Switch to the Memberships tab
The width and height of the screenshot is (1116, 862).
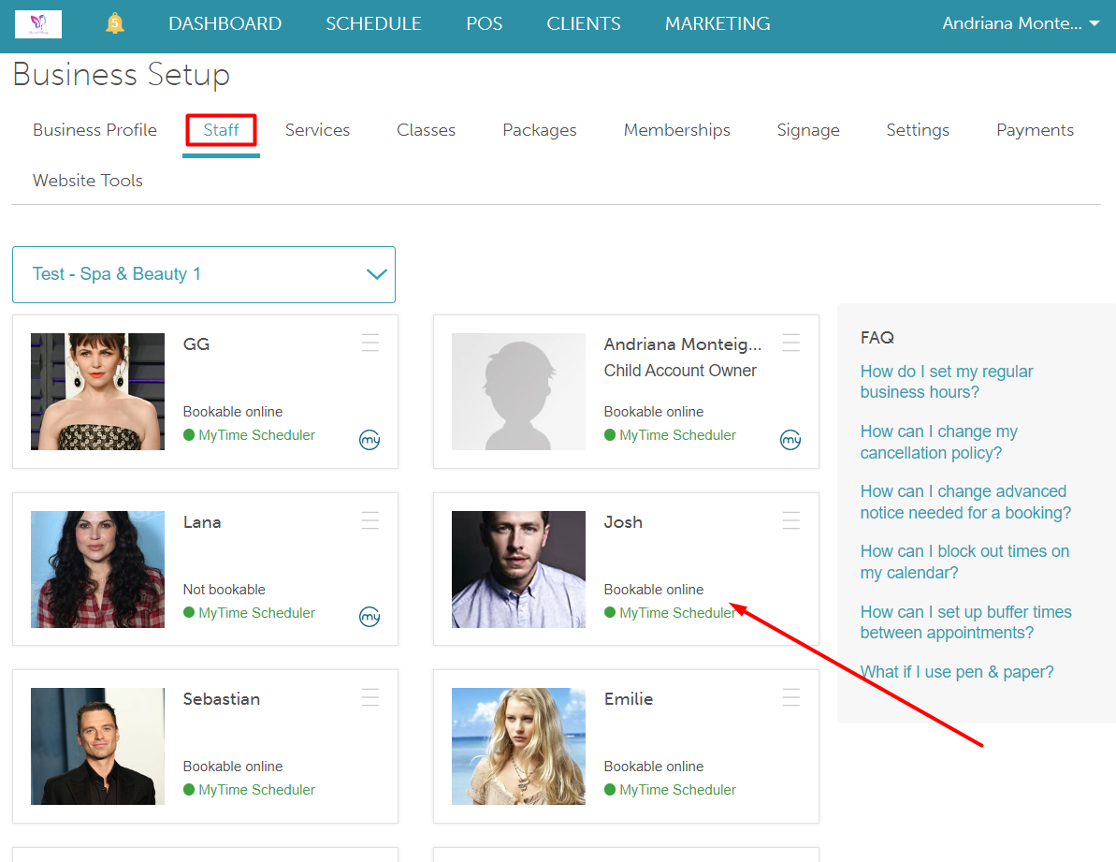pos(677,130)
